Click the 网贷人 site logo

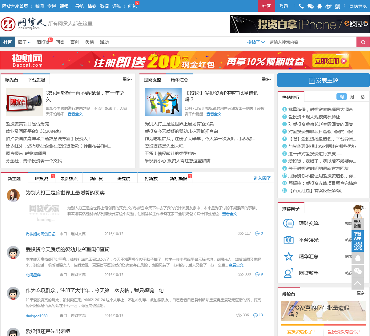click(x=24, y=24)
